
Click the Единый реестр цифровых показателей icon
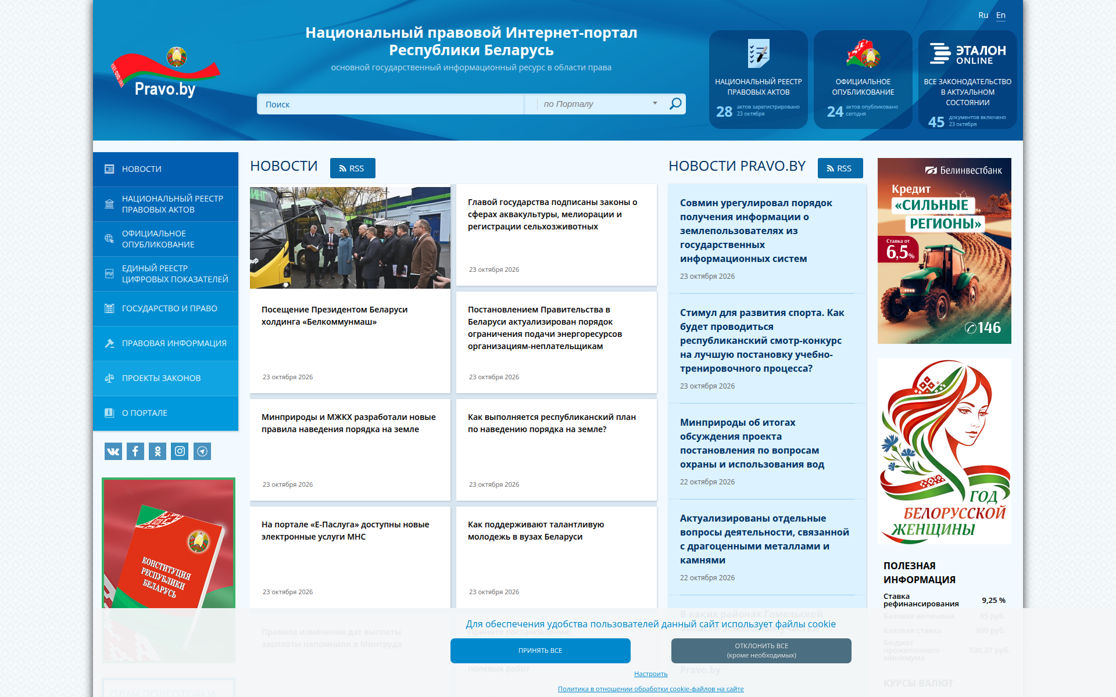[x=109, y=274]
